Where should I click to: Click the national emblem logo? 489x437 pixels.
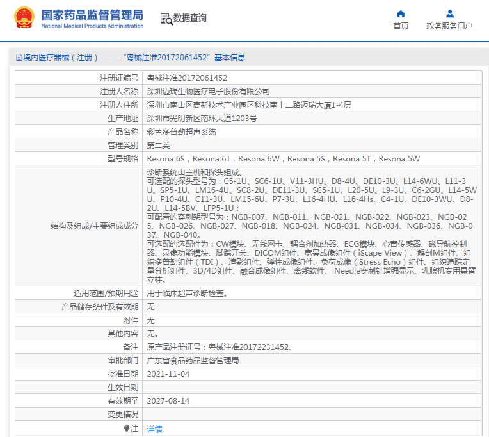click(24, 17)
